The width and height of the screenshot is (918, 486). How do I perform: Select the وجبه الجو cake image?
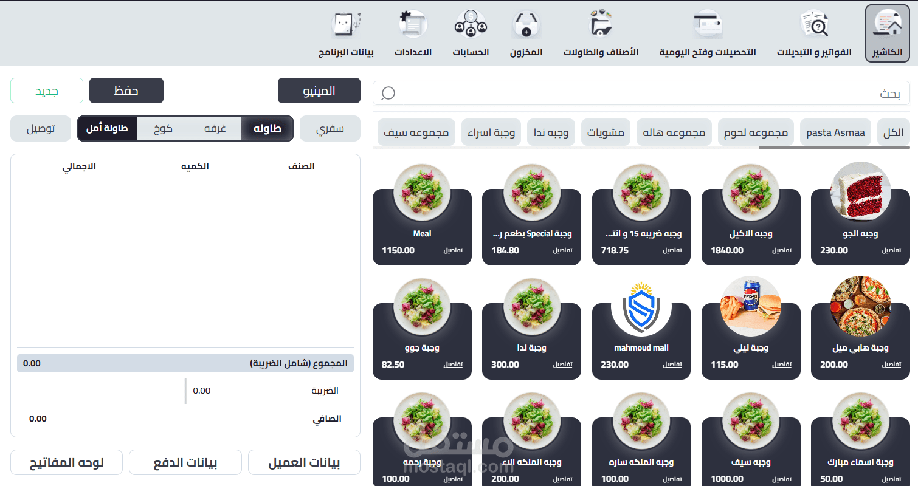(x=860, y=192)
